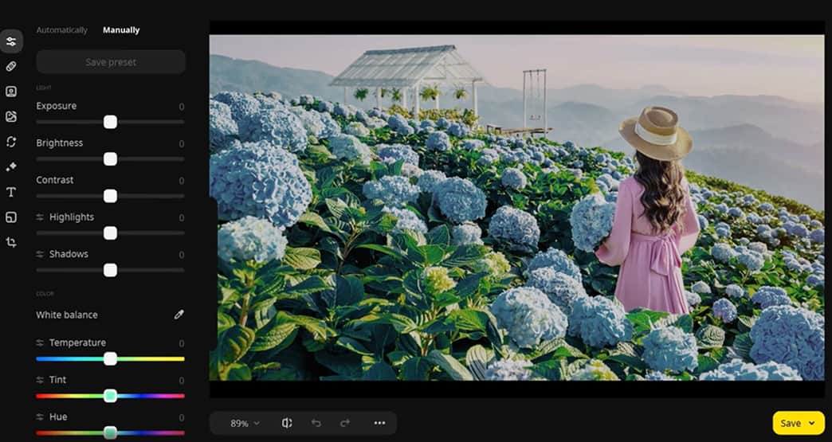Click the Brightness label
This screenshot has height=442, width=832.
[60, 143]
